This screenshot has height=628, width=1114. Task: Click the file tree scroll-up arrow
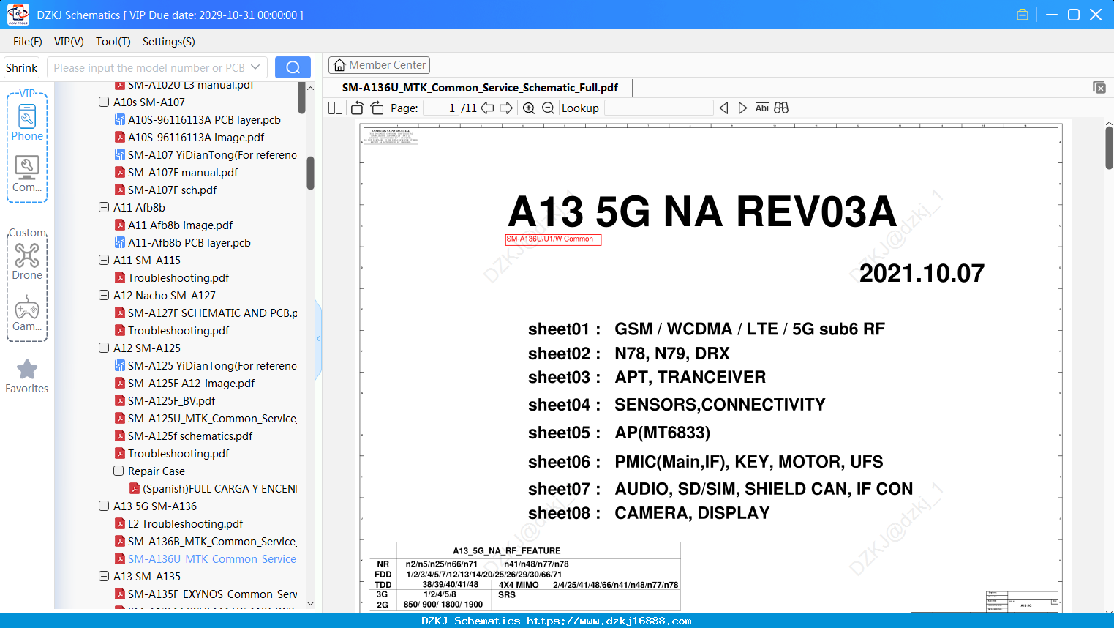click(x=310, y=88)
